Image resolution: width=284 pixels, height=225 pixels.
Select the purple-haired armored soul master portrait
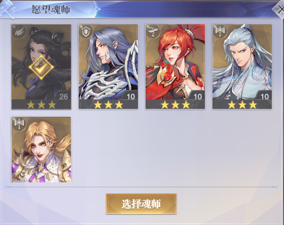click(108, 62)
